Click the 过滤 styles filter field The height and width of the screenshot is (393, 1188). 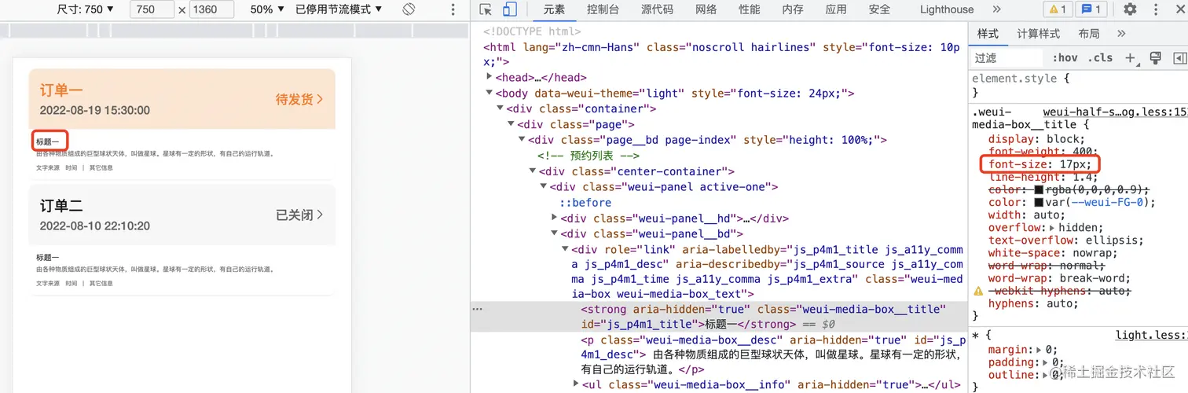tap(1008, 57)
